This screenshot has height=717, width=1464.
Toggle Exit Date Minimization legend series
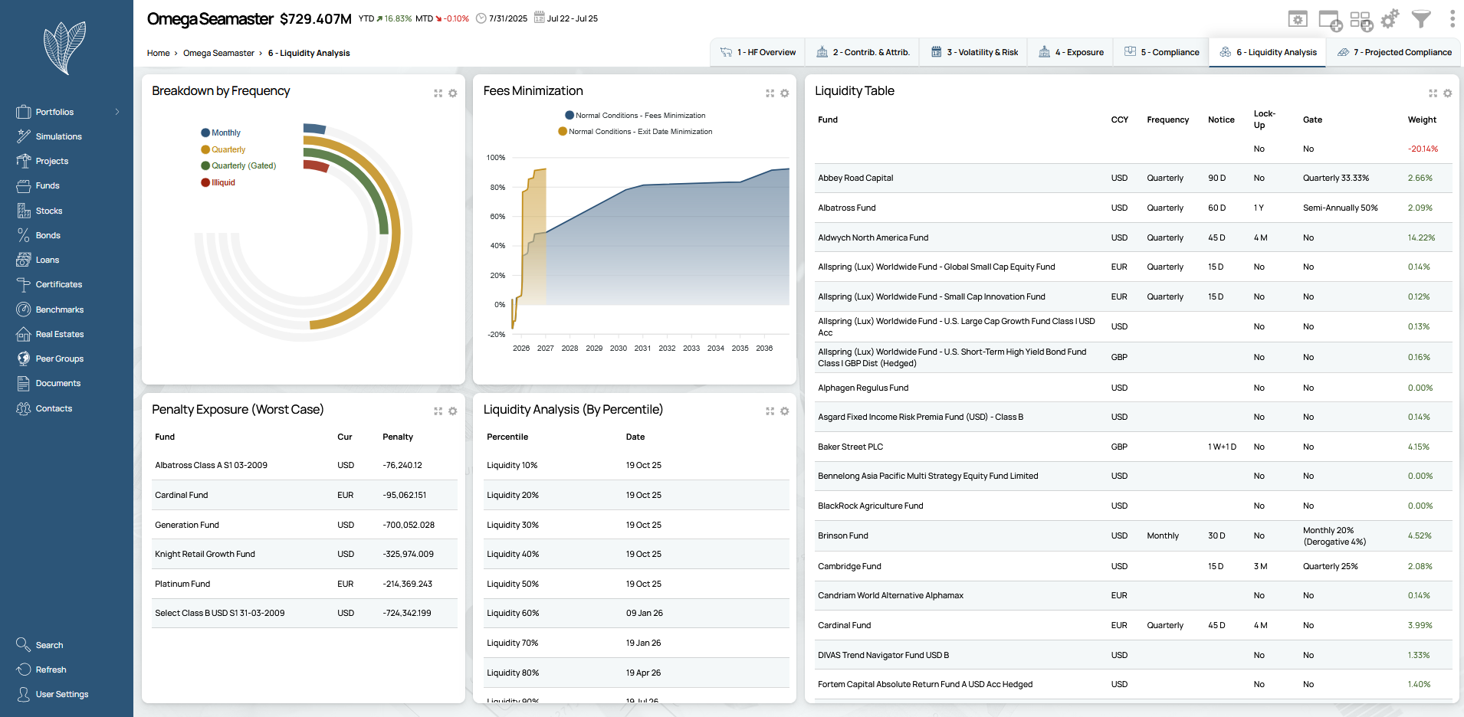(639, 132)
